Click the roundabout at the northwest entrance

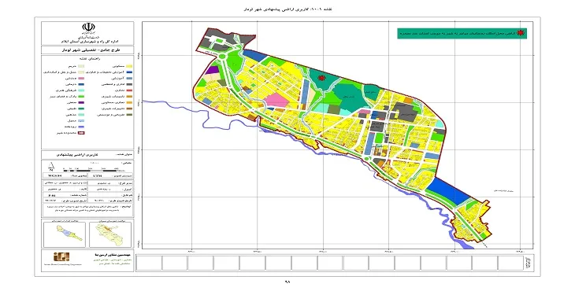pyautogui.click(x=223, y=57)
